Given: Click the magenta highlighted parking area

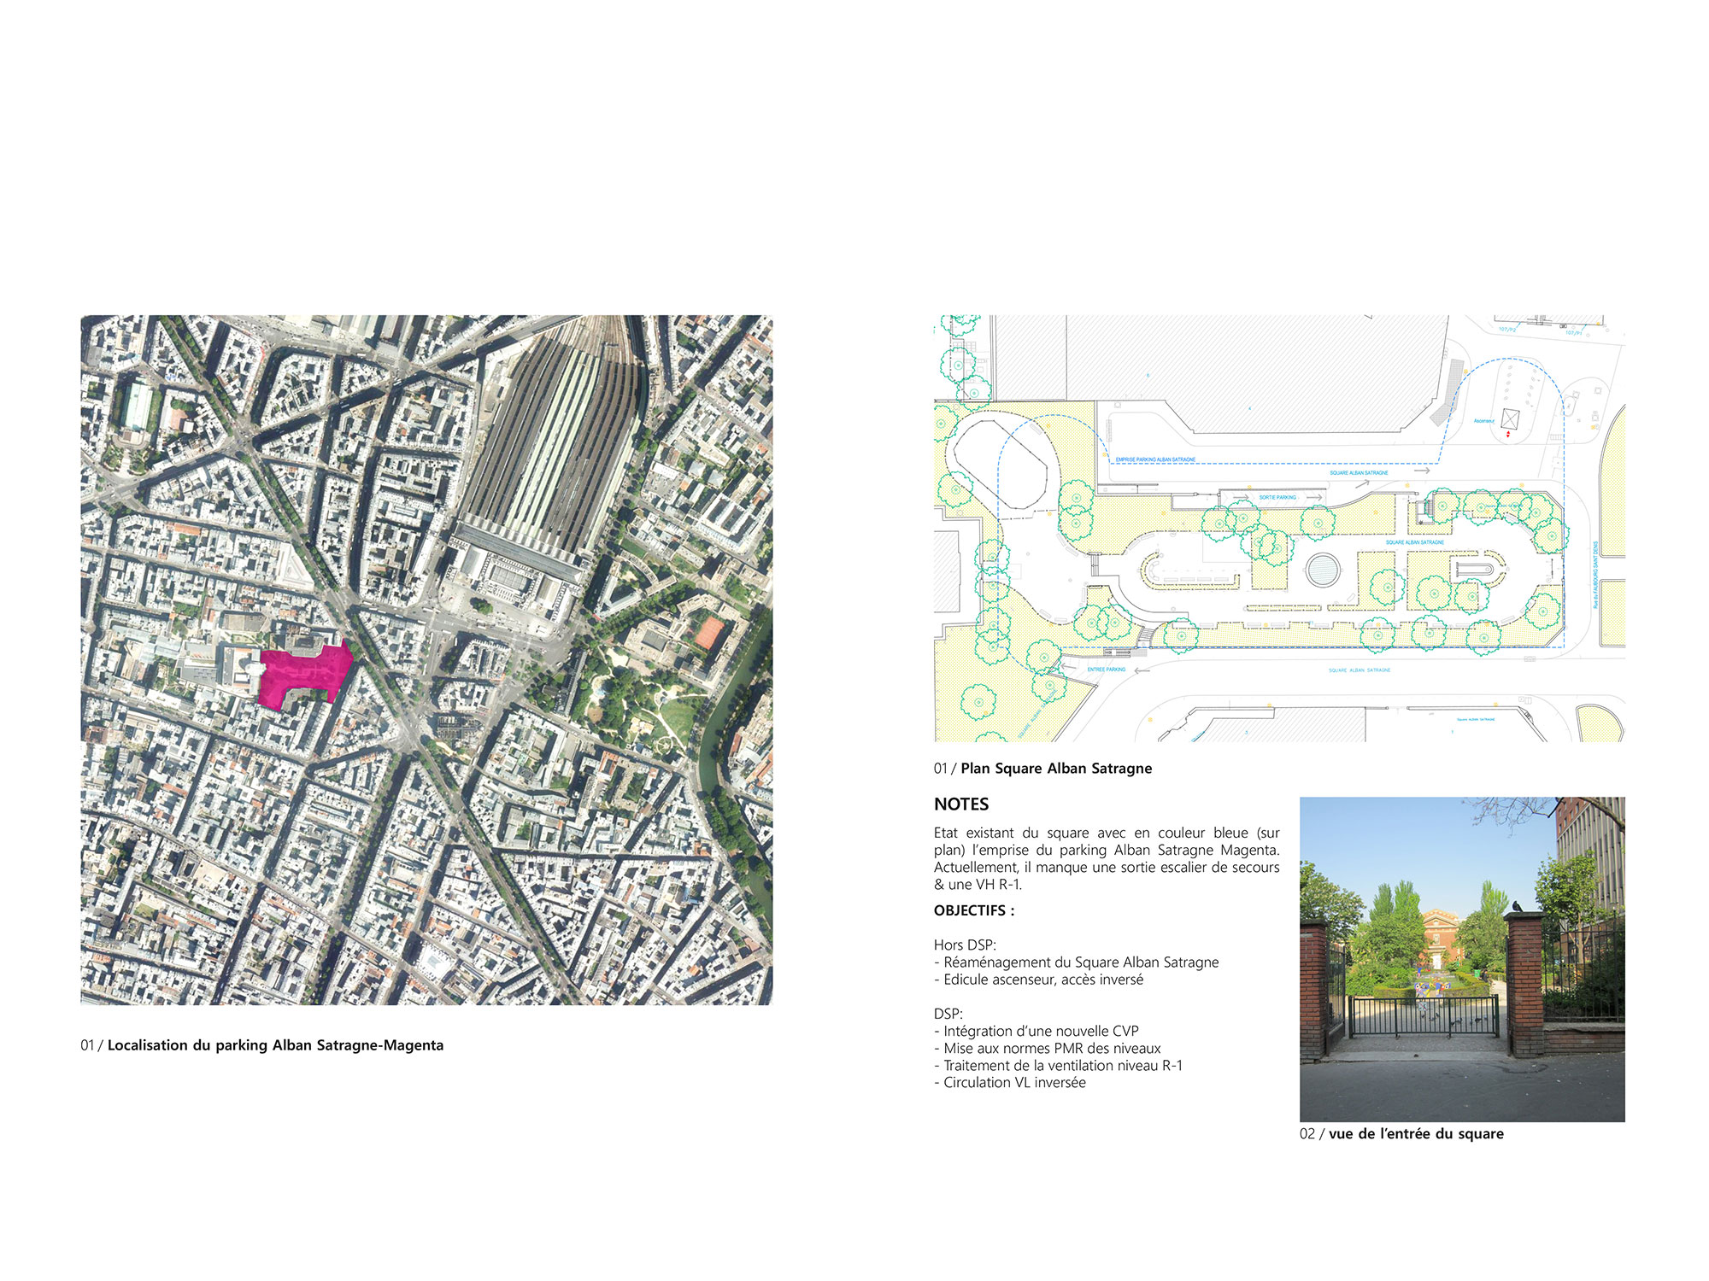Looking at the screenshot, I should pyautogui.click(x=304, y=675).
